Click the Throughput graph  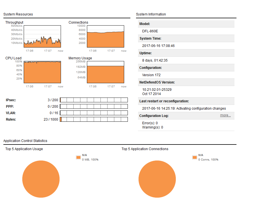tap(42, 36)
